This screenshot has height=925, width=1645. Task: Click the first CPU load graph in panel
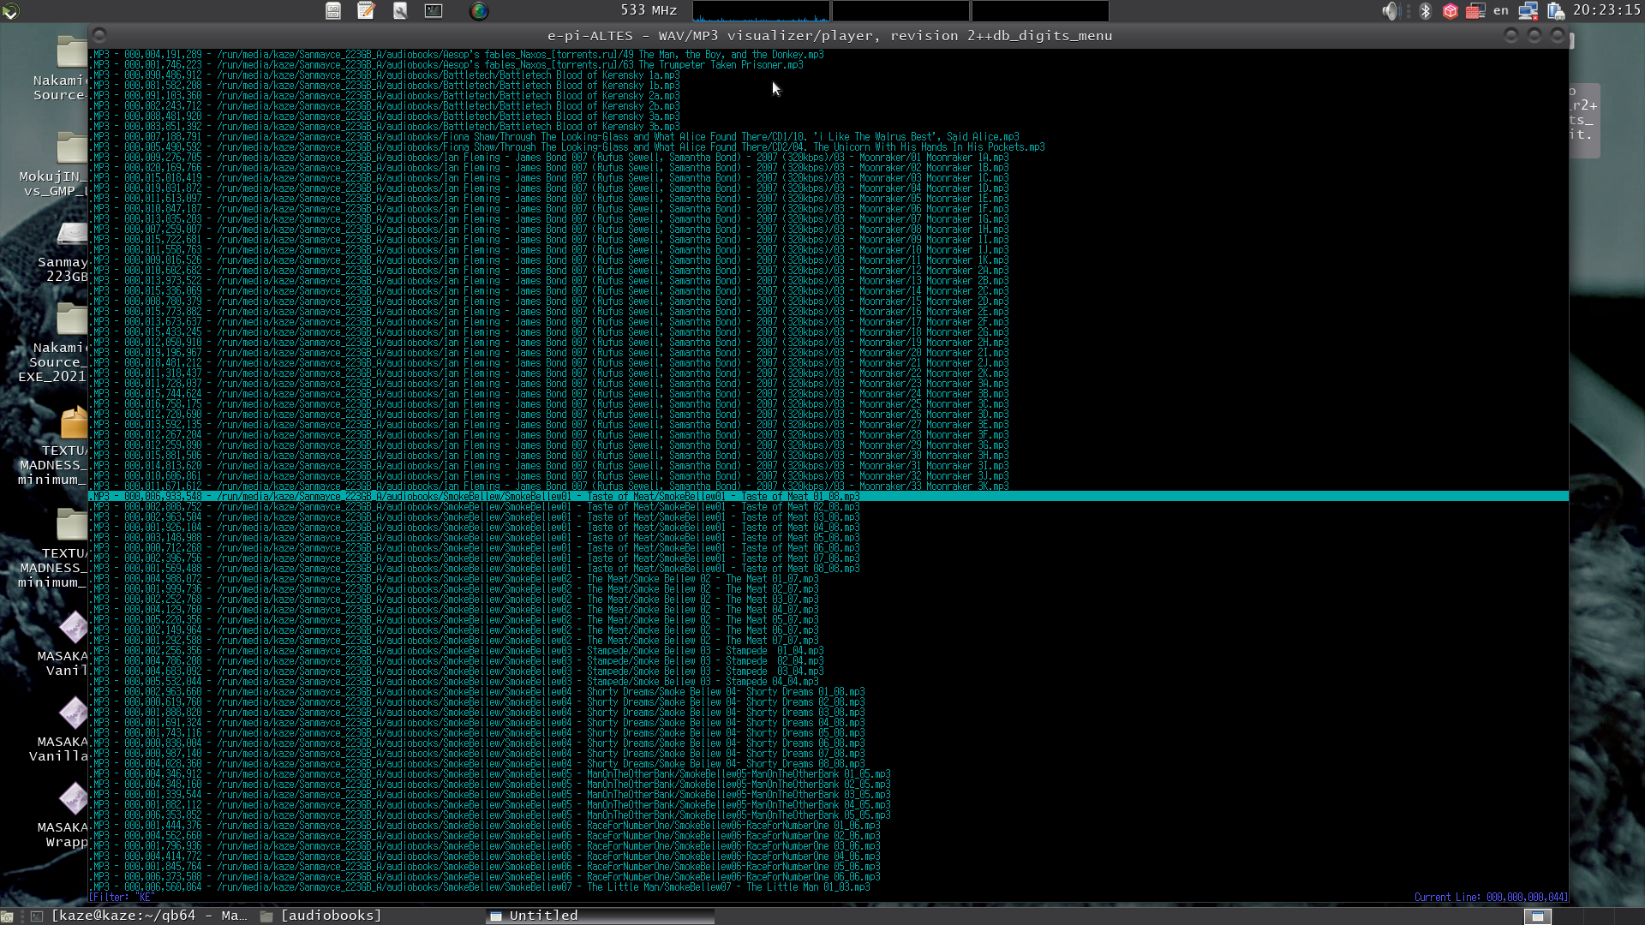761,10
